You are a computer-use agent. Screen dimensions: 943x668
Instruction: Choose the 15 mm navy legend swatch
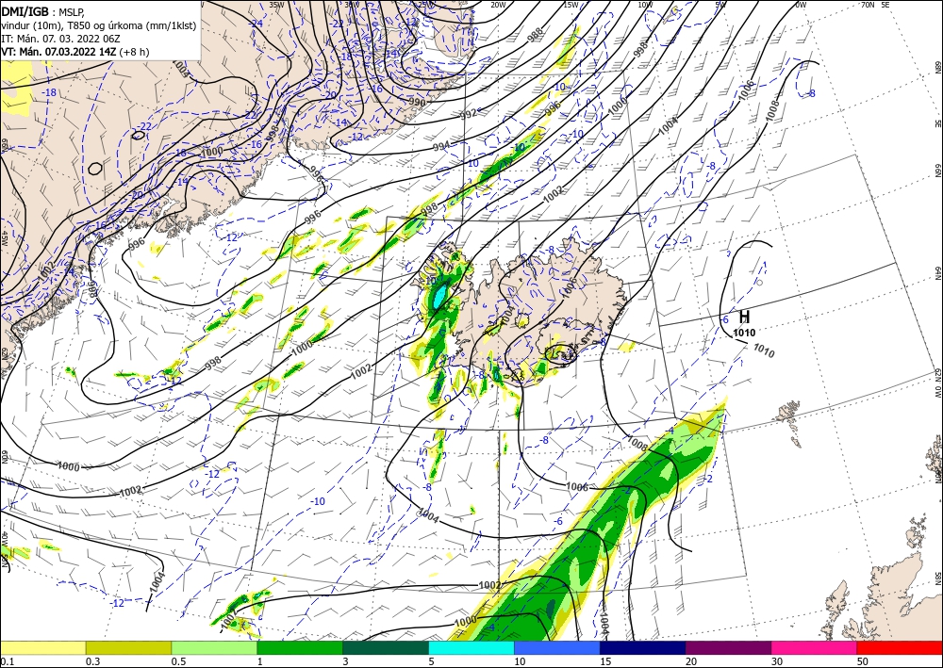pos(642,647)
